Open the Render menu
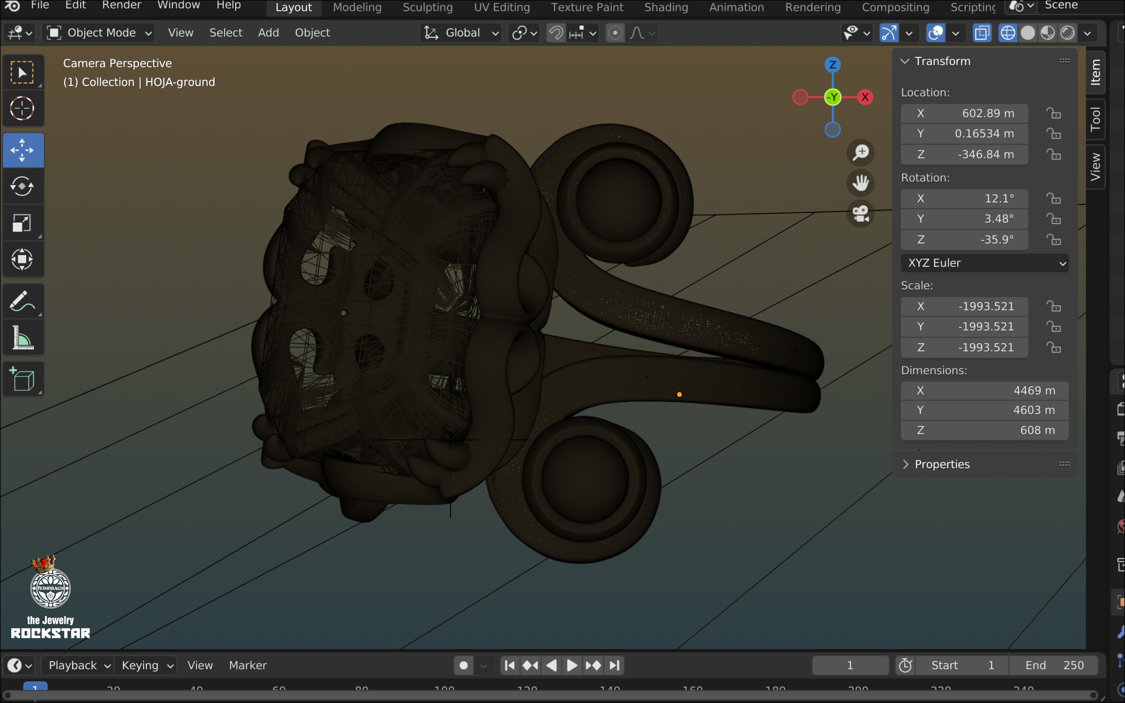This screenshot has height=703, width=1125. [x=121, y=6]
